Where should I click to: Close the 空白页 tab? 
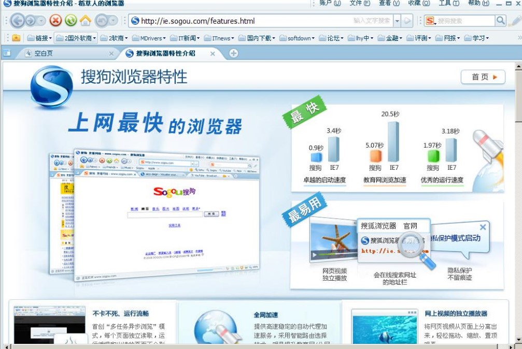click(x=111, y=53)
